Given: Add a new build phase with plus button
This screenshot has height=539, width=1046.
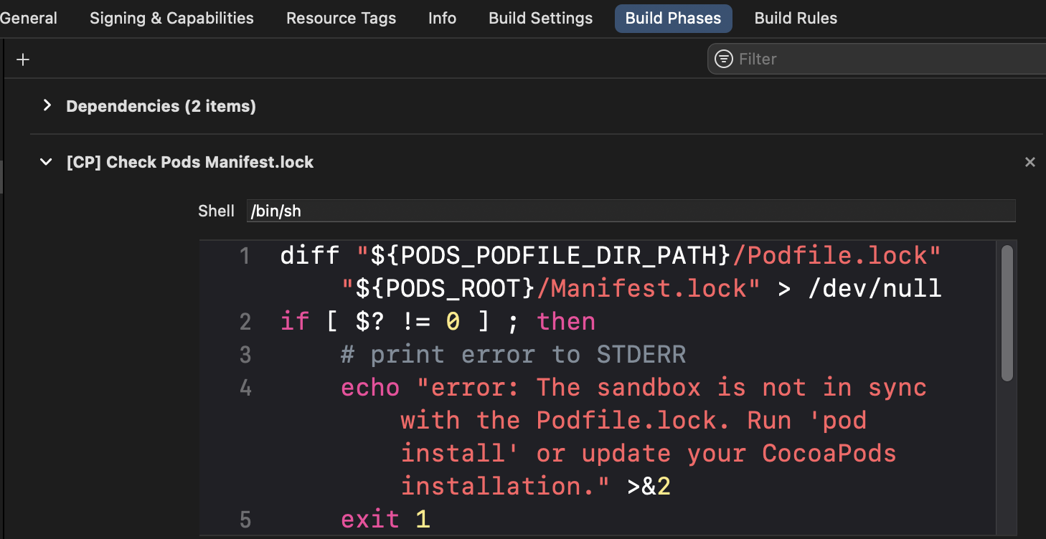Looking at the screenshot, I should click(x=23, y=59).
